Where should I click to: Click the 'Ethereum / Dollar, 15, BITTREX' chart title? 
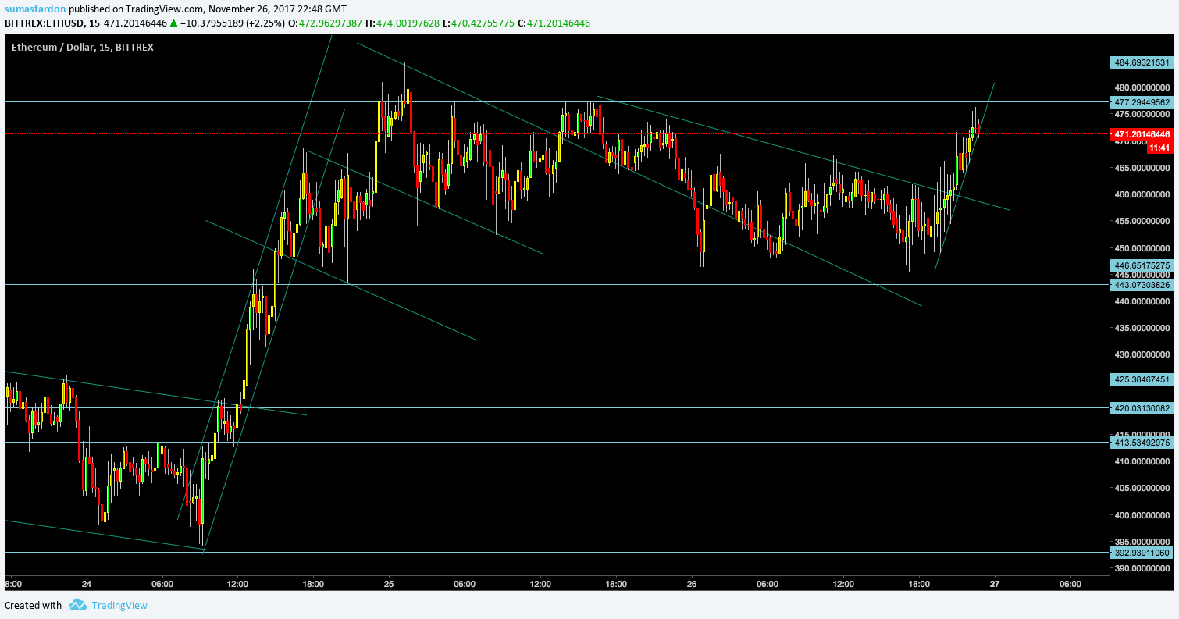[x=82, y=48]
